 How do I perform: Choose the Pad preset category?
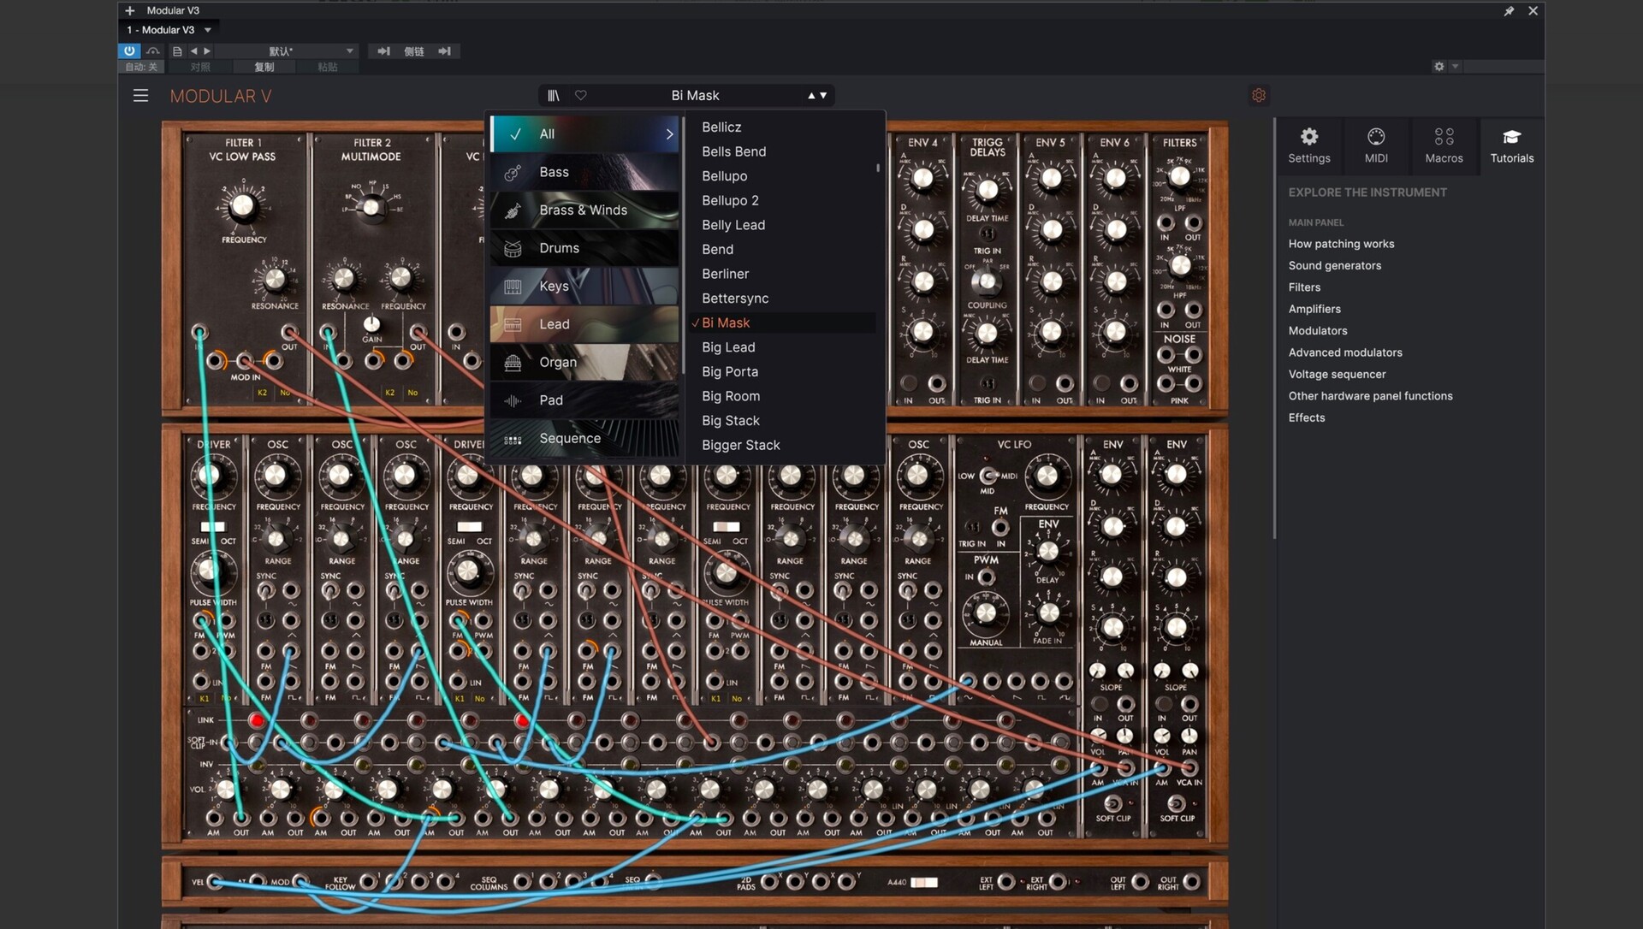click(584, 400)
